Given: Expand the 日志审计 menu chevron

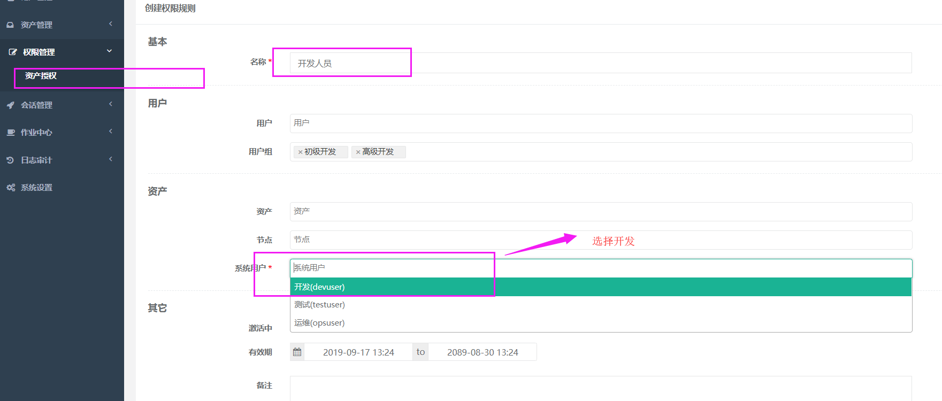Looking at the screenshot, I should tap(111, 159).
